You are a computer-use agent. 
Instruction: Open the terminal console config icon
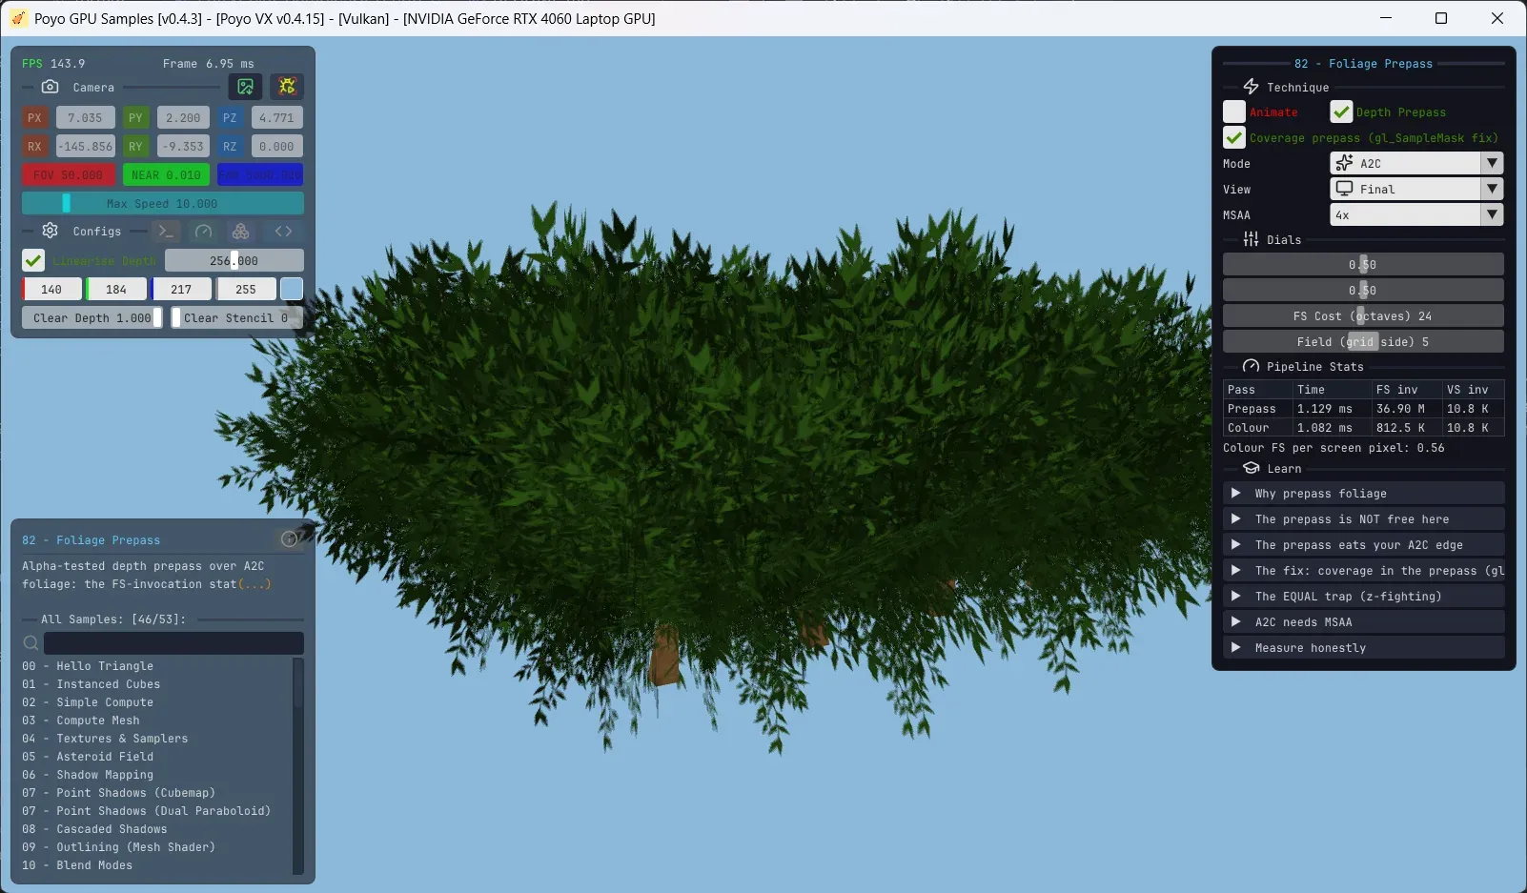click(x=166, y=232)
